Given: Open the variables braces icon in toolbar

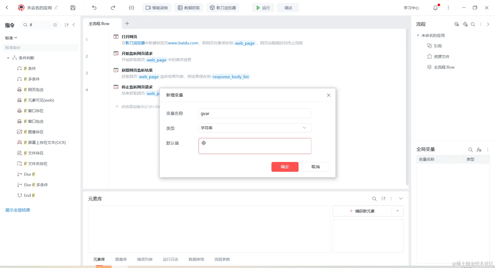Looking at the screenshot, I should click(131, 8).
